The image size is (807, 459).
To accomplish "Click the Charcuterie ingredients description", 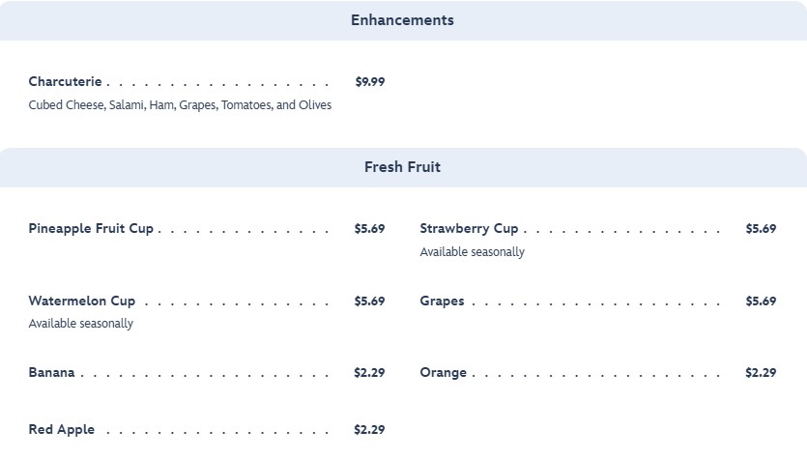I will point(180,105).
